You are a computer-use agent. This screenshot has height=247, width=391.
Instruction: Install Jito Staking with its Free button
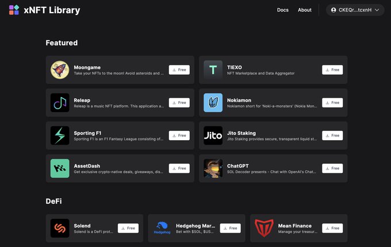[x=332, y=136]
